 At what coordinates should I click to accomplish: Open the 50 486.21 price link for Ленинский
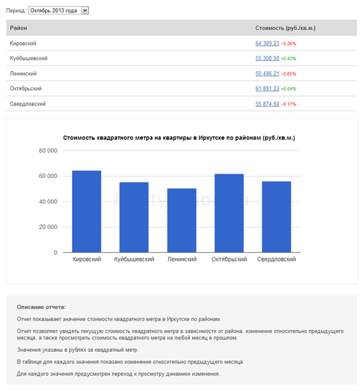267,73
